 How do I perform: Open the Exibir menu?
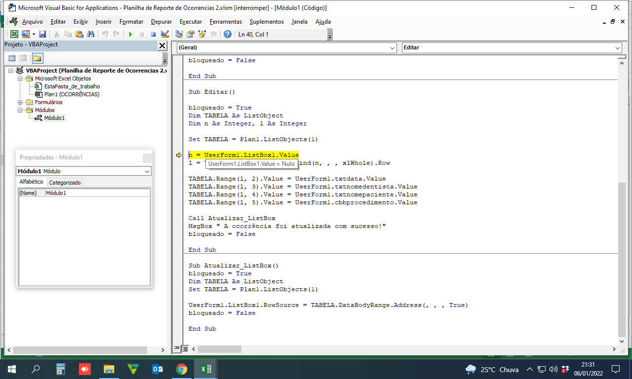(x=80, y=22)
